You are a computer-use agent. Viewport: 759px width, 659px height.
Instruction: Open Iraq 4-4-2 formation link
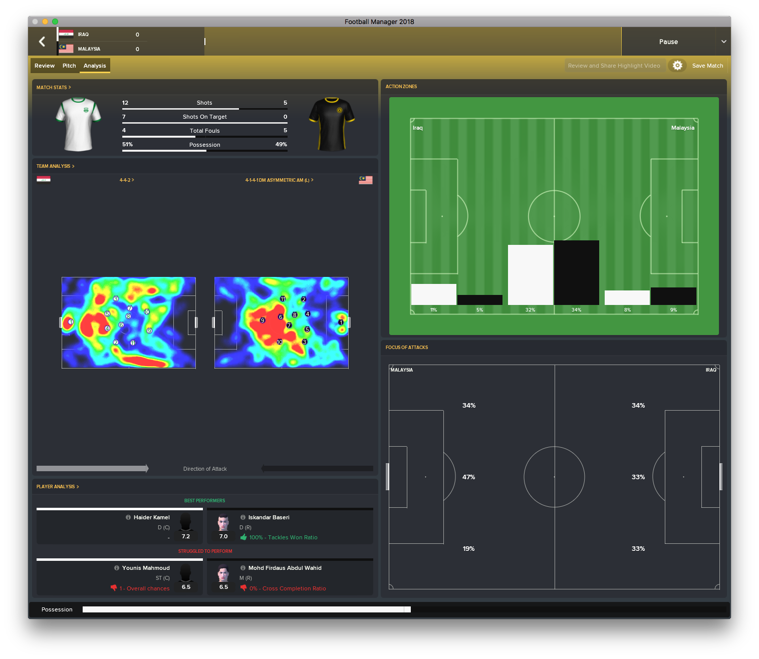pos(127,180)
